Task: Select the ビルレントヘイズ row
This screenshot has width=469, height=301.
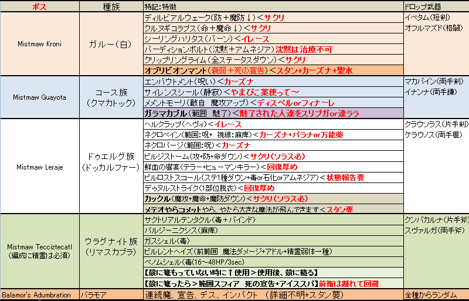Action: pyautogui.click(x=273, y=251)
